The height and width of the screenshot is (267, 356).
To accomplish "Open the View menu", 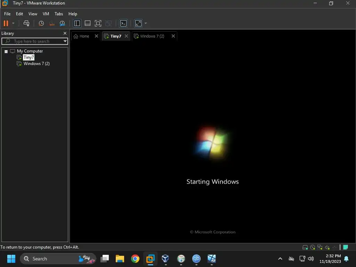I will (x=33, y=14).
